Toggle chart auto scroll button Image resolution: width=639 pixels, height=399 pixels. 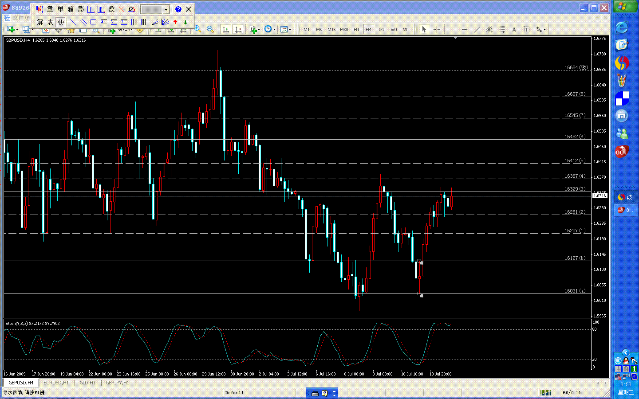pos(226,29)
